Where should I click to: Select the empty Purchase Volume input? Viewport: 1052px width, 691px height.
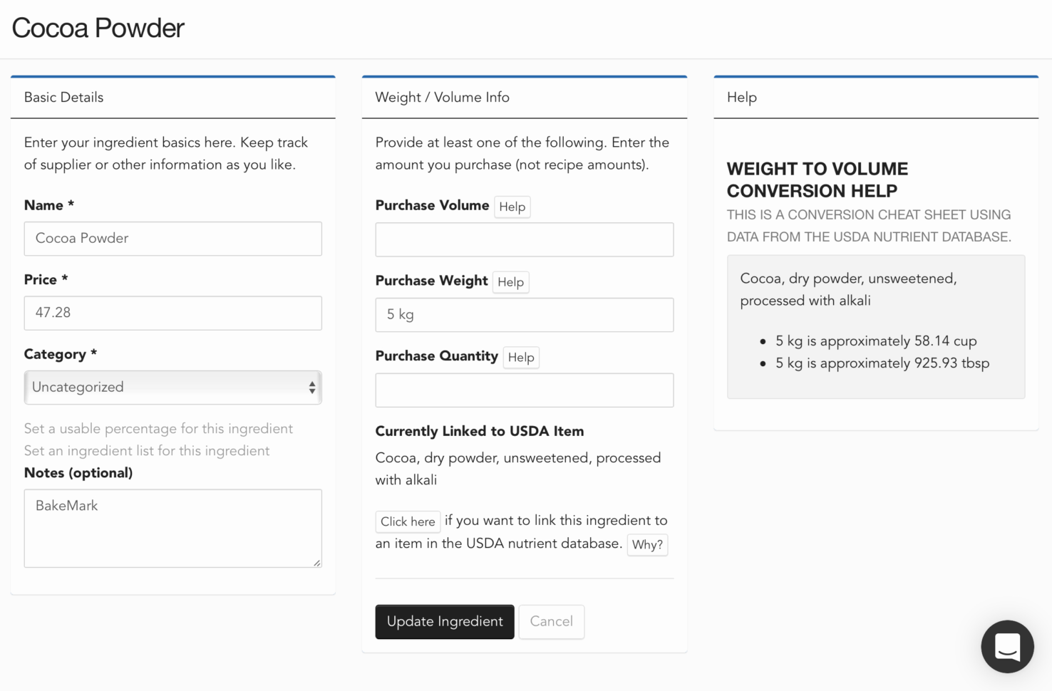click(524, 239)
